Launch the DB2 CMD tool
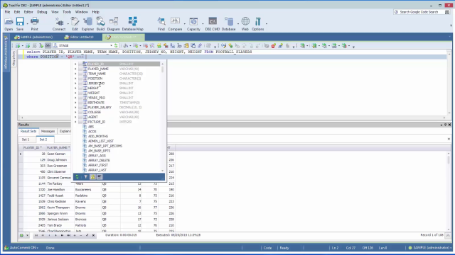 213,23
